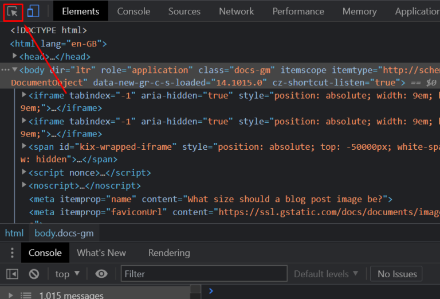Collapse the body element node
Screen dimensions: 440x299
(15, 70)
